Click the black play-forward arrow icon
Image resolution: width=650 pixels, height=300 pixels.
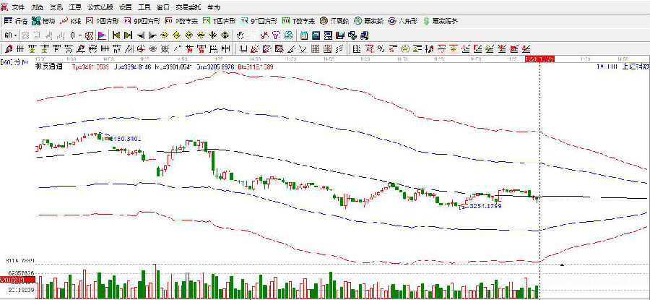[152, 35]
